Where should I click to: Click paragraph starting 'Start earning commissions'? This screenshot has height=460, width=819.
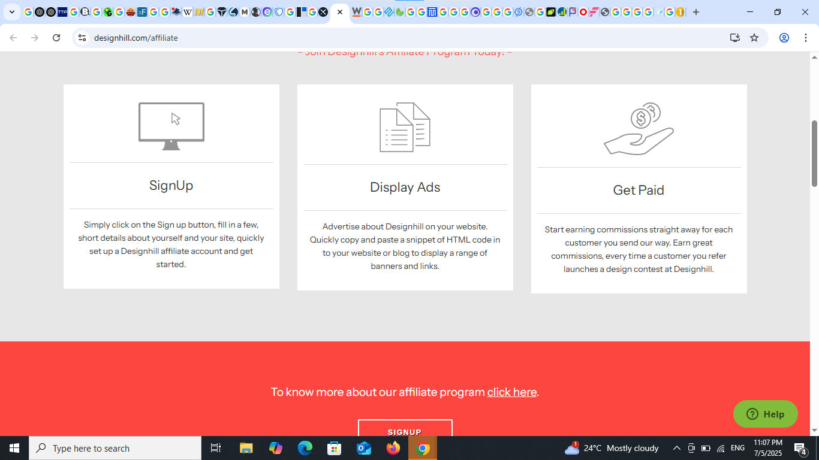[639, 249]
